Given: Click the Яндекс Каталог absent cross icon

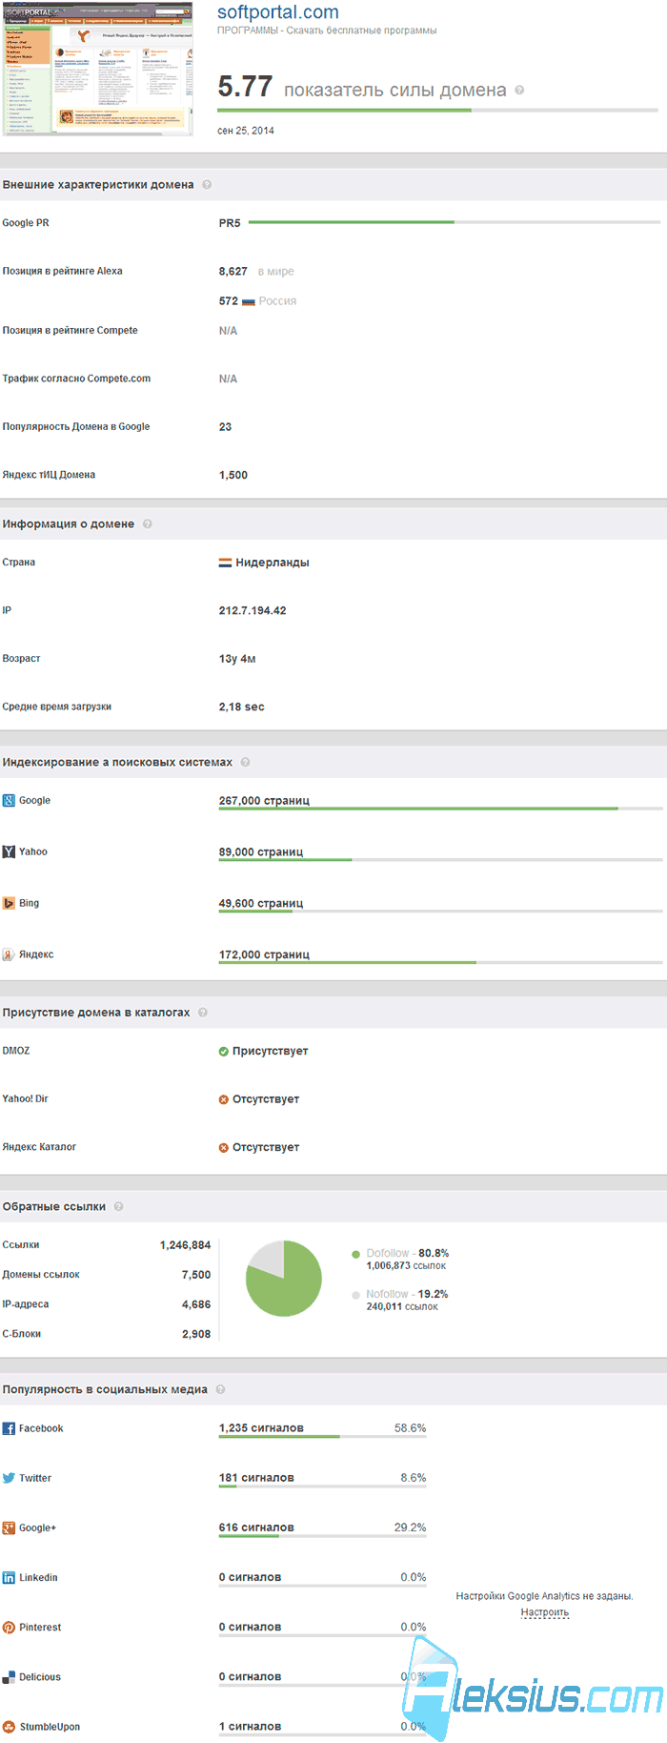Looking at the screenshot, I should point(224,1148).
